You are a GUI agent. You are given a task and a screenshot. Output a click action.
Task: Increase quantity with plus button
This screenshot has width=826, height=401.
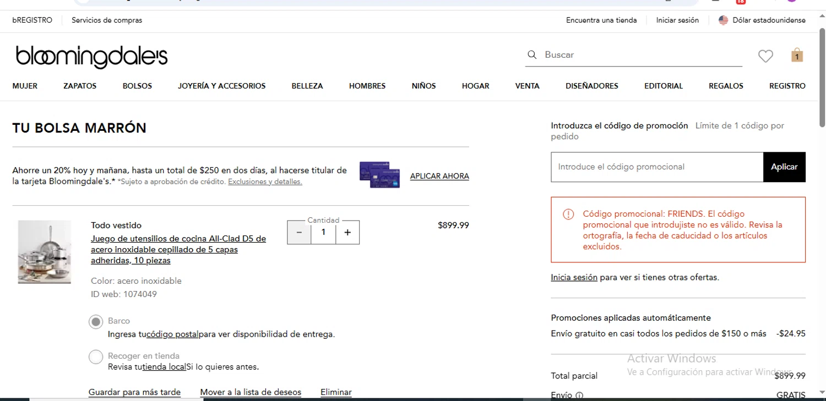coord(347,233)
